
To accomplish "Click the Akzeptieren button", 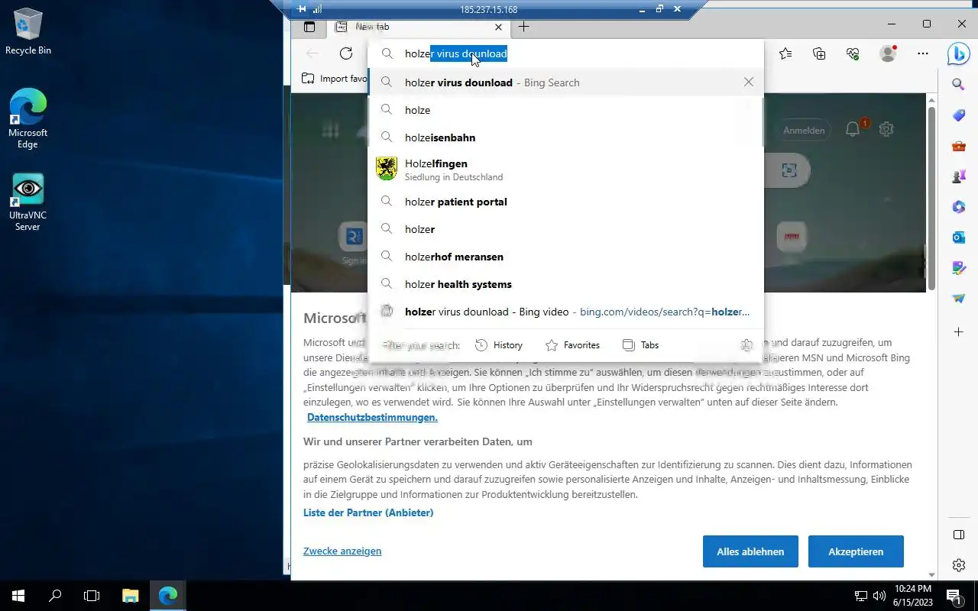I will 856,551.
